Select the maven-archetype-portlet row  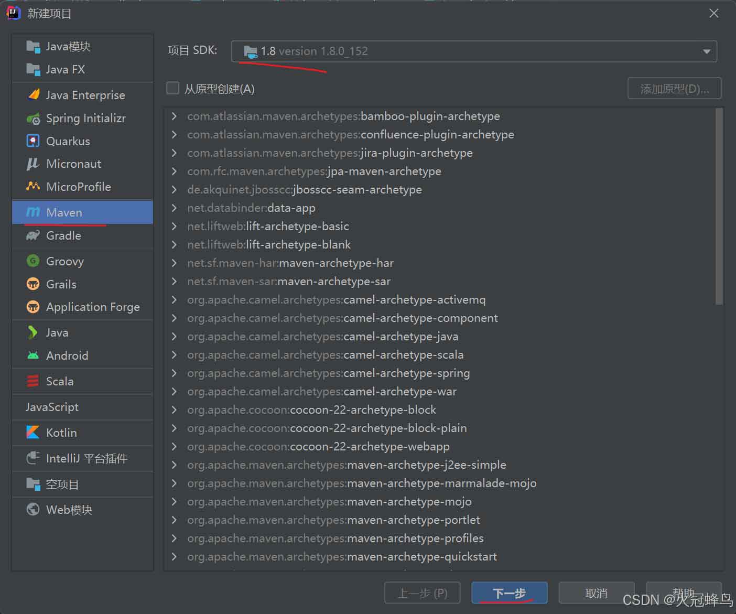pyautogui.click(x=439, y=520)
